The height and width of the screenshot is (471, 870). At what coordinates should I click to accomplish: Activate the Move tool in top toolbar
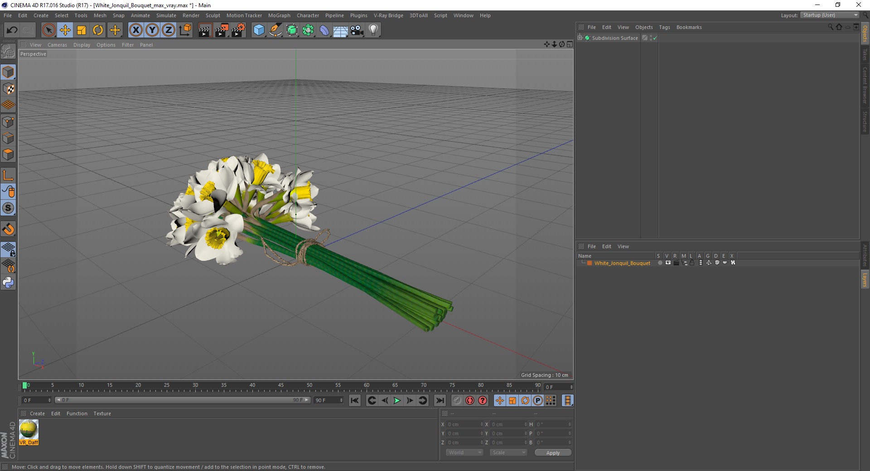coord(65,30)
